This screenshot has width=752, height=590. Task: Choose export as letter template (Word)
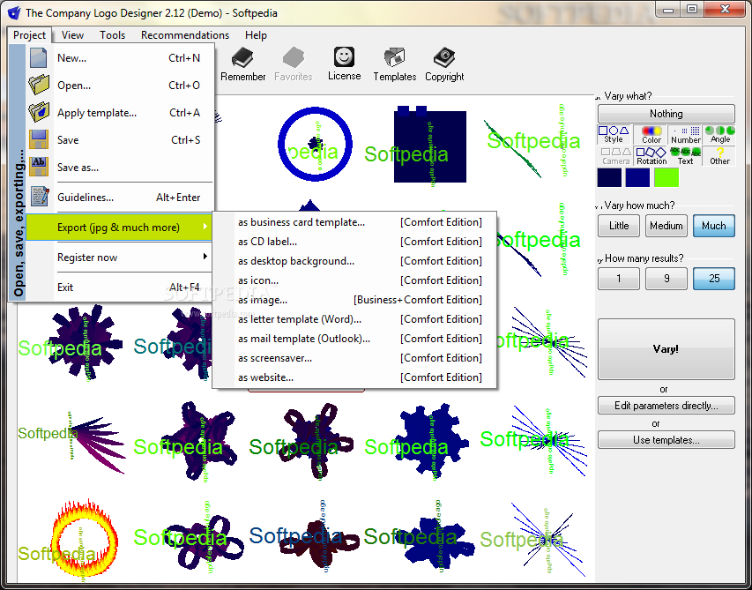tap(354, 319)
